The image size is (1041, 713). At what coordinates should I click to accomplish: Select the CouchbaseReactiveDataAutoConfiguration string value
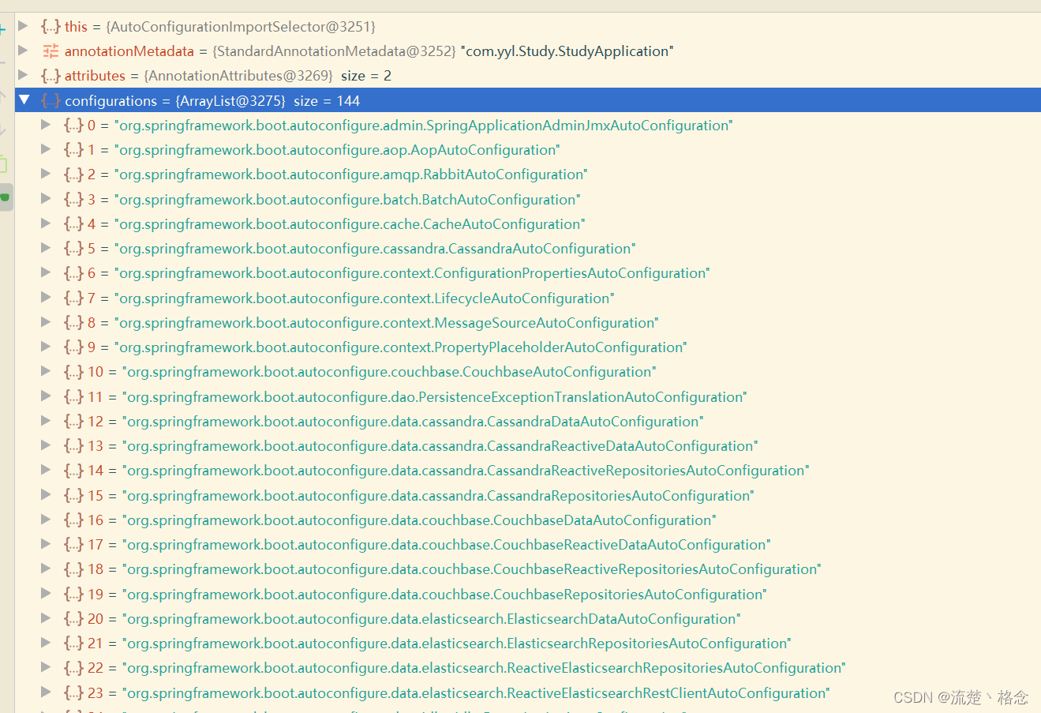click(447, 545)
